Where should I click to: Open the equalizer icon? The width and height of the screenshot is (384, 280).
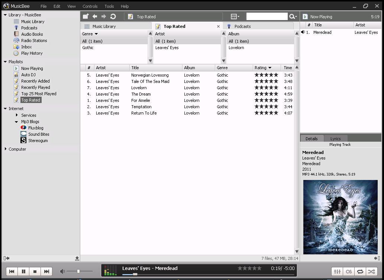click(x=337, y=271)
